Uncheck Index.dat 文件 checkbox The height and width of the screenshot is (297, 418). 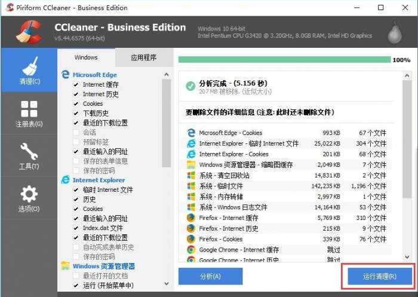(76, 228)
